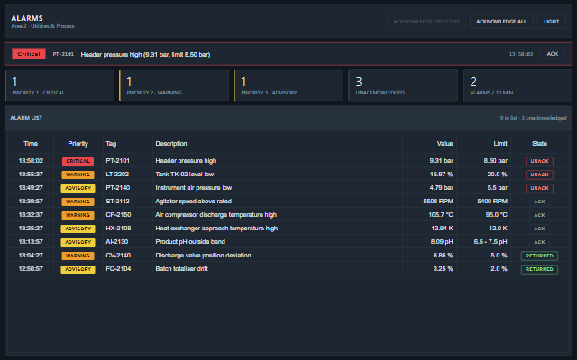Click the ACK state badge for AI-2130
Screen dimensions: 577x360
539,242
